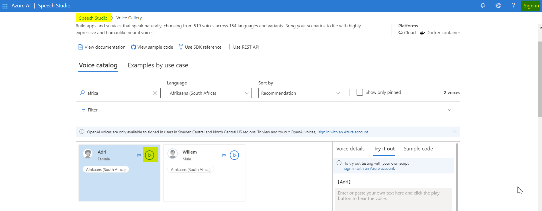Viewport: 542px width, 211px height.
Task: Open the help question mark icon
Action: click(513, 5)
